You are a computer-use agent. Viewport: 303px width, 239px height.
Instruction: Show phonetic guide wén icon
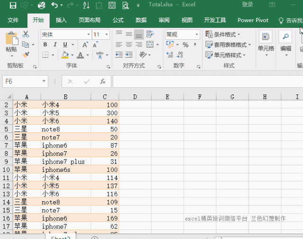(x=100, y=55)
